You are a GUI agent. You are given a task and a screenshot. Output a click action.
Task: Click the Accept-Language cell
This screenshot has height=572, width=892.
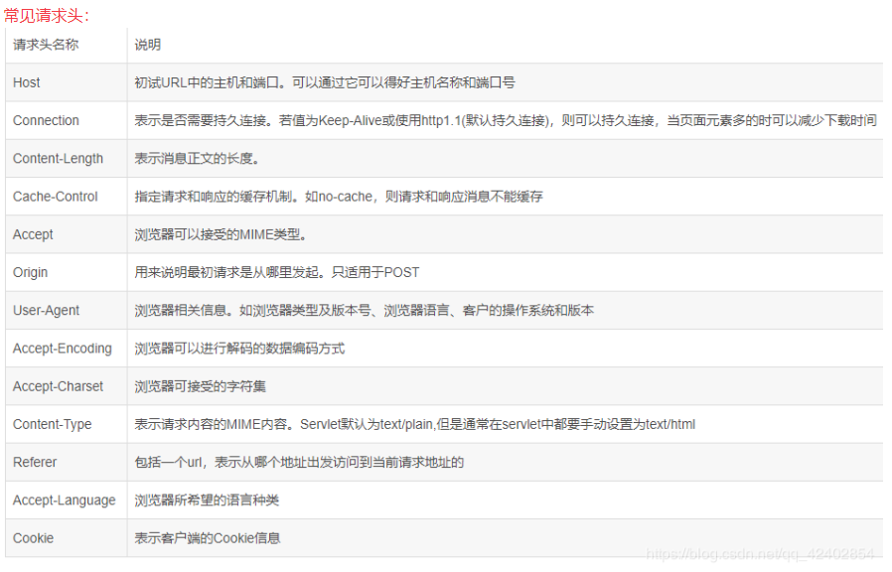click(x=65, y=500)
